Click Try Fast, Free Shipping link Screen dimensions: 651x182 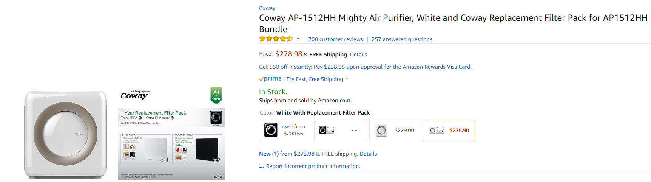pyautogui.click(x=314, y=79)
